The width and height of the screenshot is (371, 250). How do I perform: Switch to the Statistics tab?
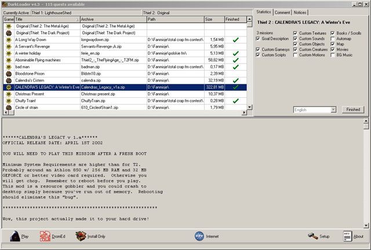click(264, 12)
